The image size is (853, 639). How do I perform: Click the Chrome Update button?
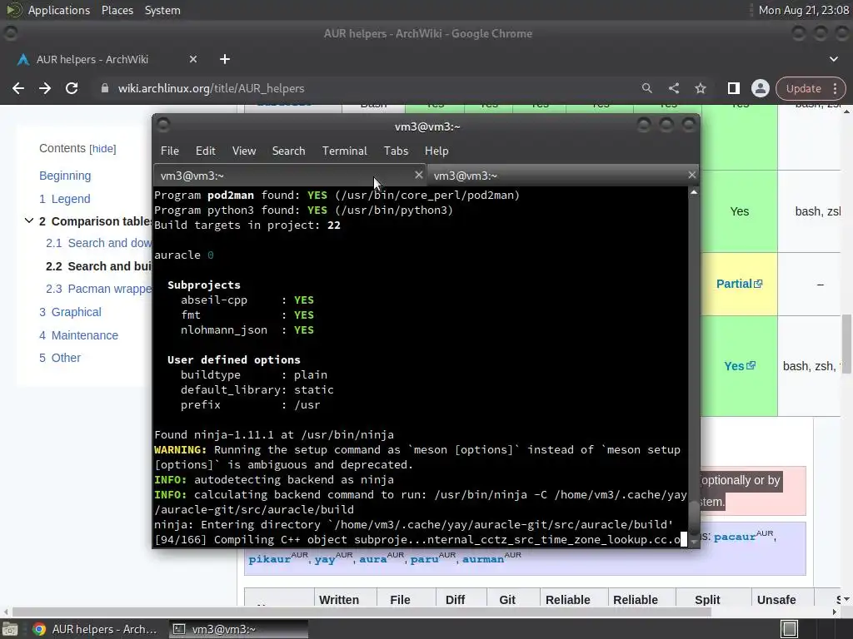[x=803, y=88]
